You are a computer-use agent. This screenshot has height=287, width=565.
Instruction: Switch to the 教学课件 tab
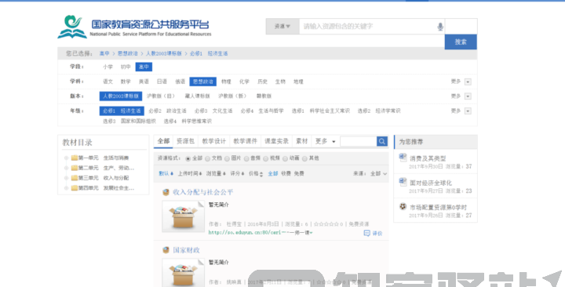click(246, 141)
